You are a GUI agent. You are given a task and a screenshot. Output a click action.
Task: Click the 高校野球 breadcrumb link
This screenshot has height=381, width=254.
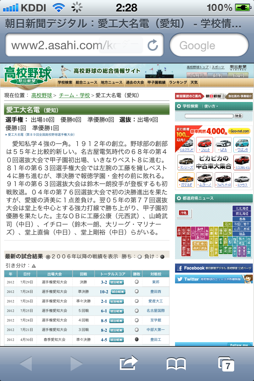pos(42,95)
